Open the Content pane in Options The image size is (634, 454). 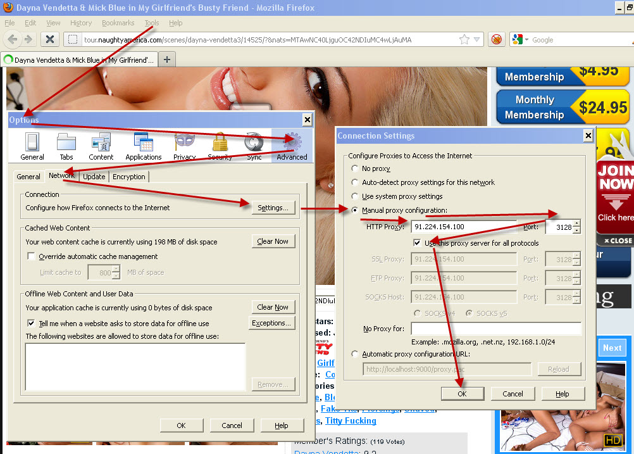[x=101, y=146]
